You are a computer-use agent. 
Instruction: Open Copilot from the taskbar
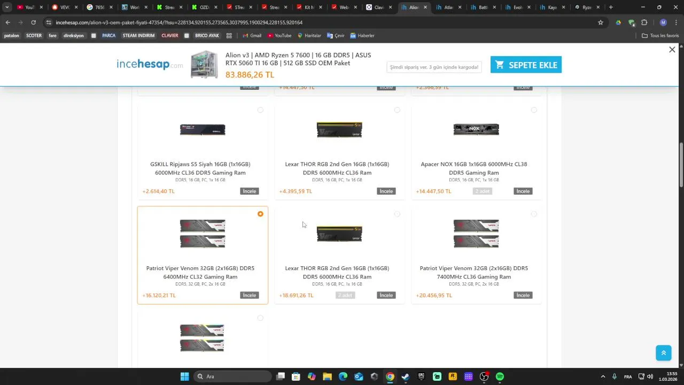(312, 376)
